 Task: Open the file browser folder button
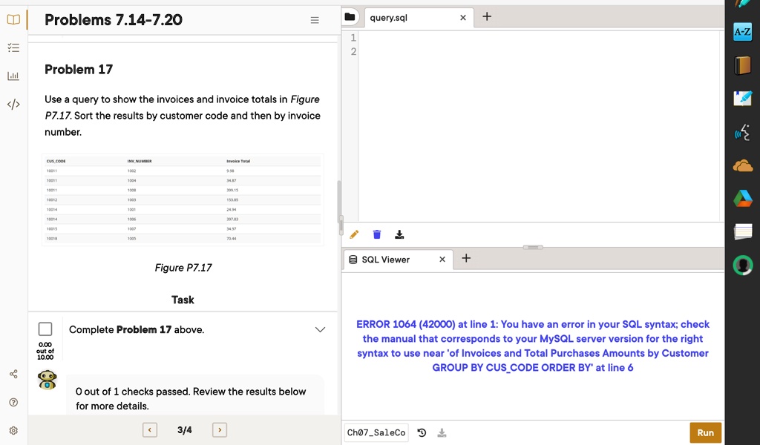352,17
